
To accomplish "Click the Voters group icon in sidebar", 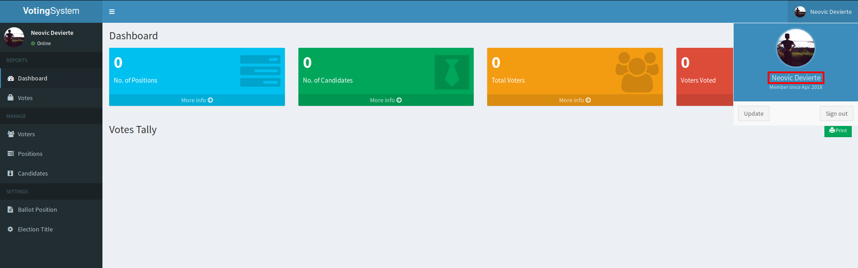I will [11, 134].
